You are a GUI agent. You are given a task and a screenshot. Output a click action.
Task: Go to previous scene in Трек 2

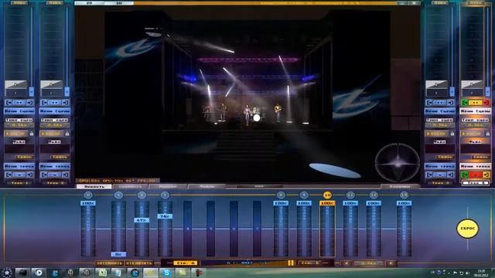[44, 103]
